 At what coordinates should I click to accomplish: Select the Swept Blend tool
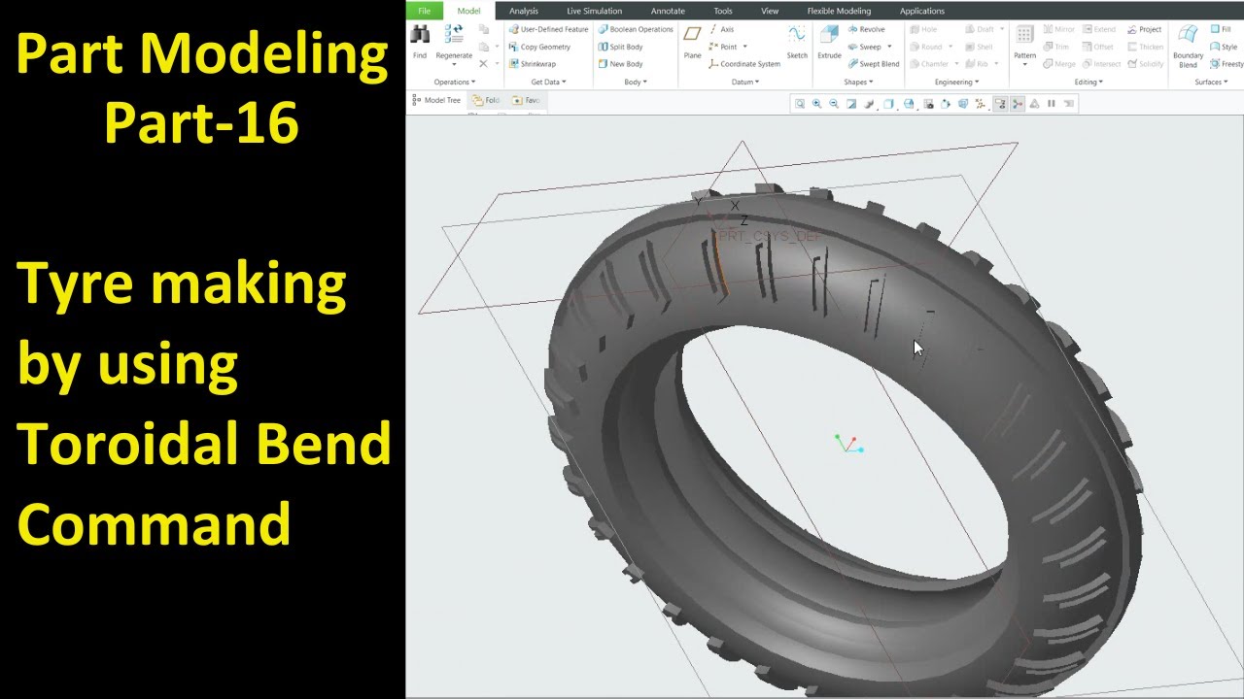click(x=873, y=64)
